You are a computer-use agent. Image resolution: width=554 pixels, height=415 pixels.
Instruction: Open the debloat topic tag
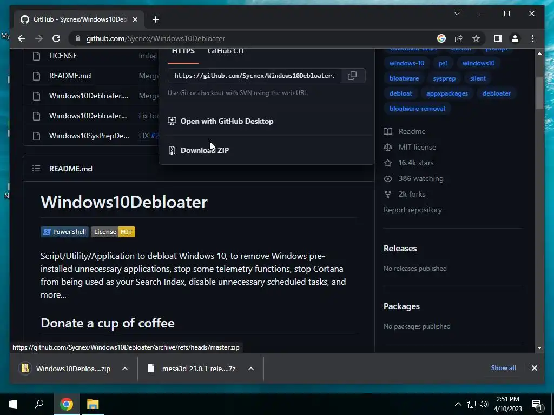pyautogui.click(x=401, y=93)
